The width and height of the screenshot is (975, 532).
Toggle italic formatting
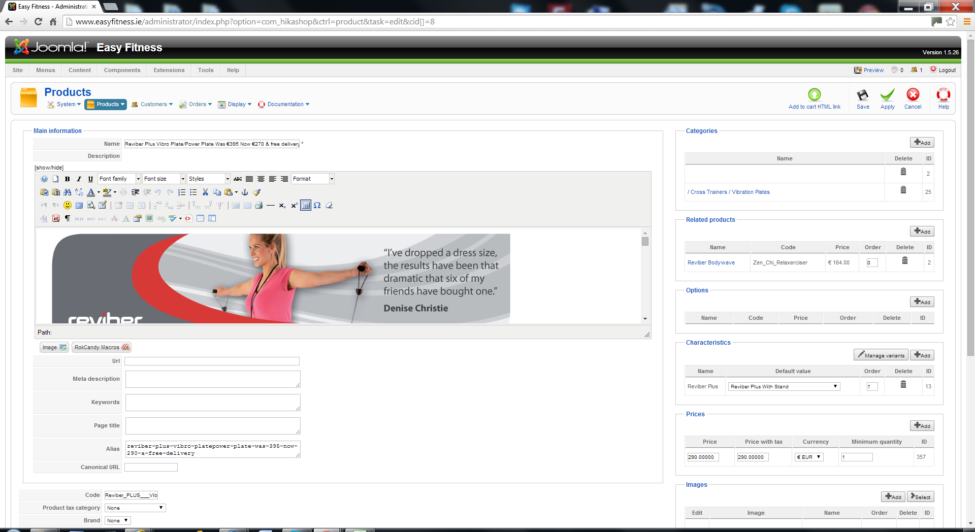coord(79,179)
